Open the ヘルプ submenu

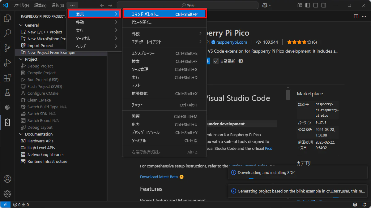click(x=94, y=46)
